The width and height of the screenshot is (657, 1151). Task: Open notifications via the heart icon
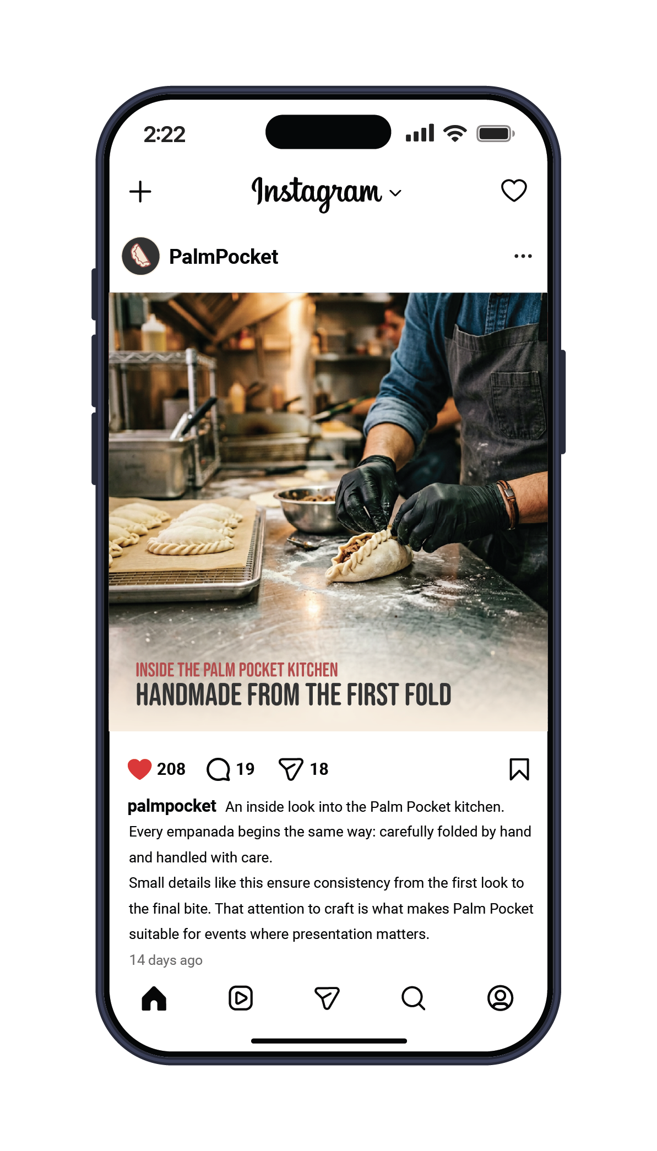pyautogui.click(x=514, y=191)
